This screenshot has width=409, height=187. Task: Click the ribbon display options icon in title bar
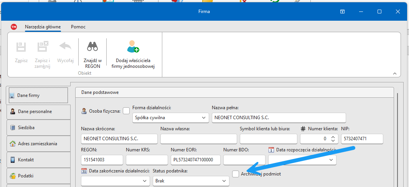click(342, 11)
